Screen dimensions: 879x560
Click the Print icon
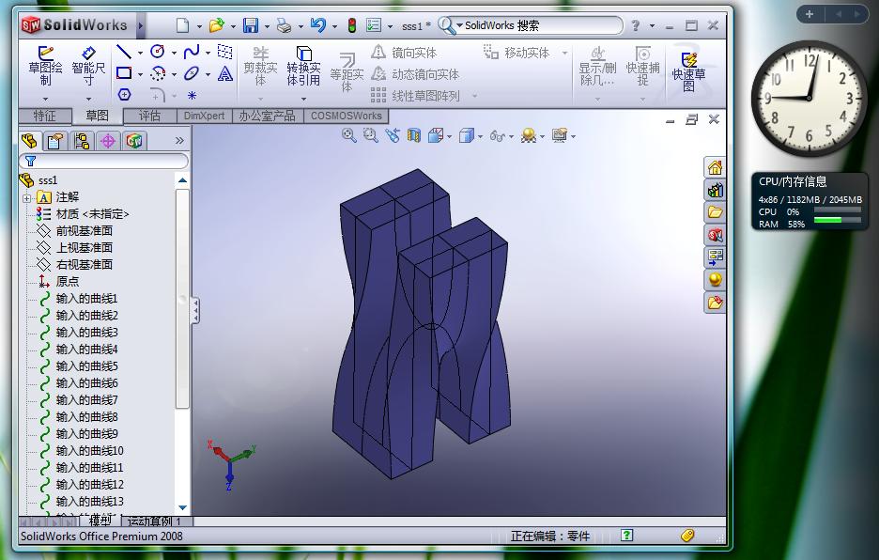click(285, 25)
